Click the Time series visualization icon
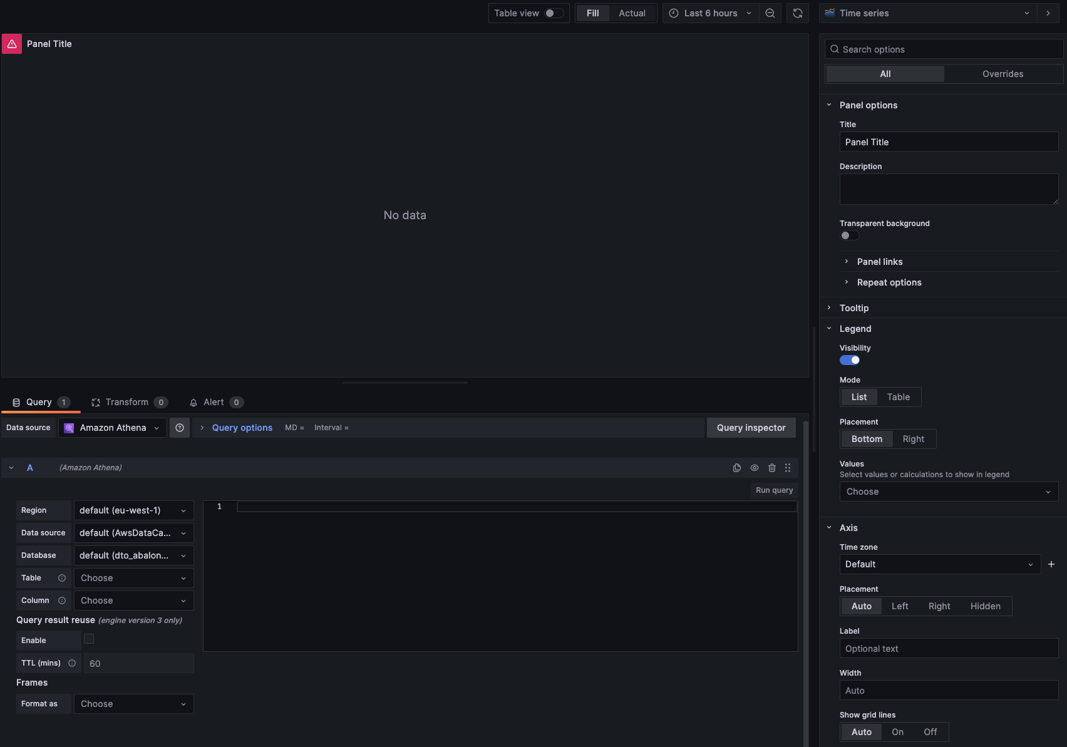Screen dimensions: 1067x747 click(x=830, y=13)
